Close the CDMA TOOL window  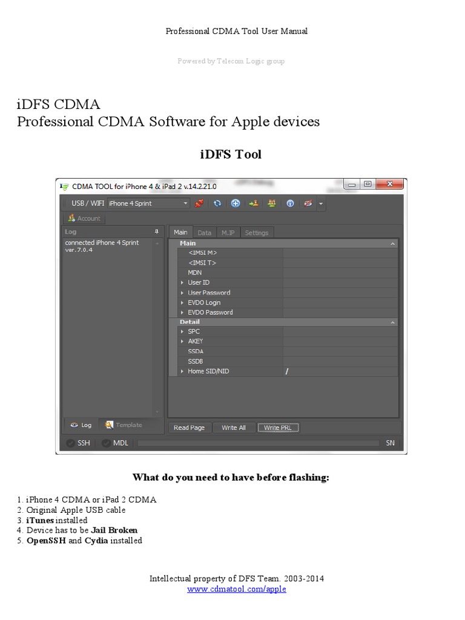click(389, 184)
